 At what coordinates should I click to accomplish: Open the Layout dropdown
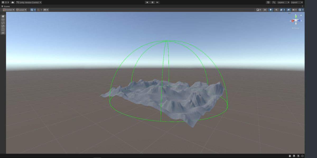(x=297, y=2)
